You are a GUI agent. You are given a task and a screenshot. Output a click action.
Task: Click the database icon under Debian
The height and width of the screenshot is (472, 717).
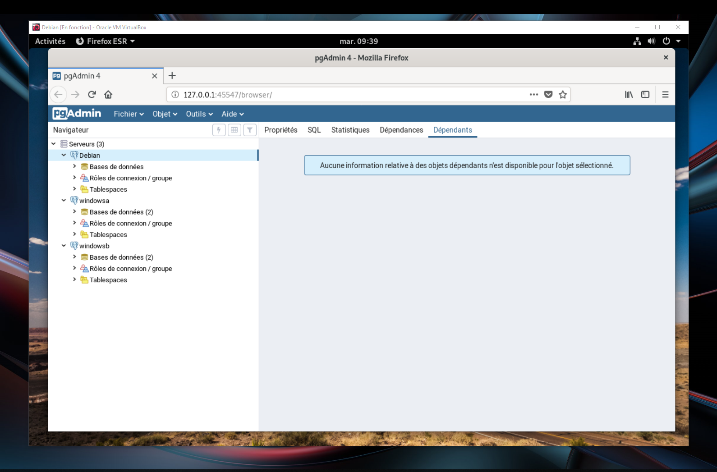[84, 167]
